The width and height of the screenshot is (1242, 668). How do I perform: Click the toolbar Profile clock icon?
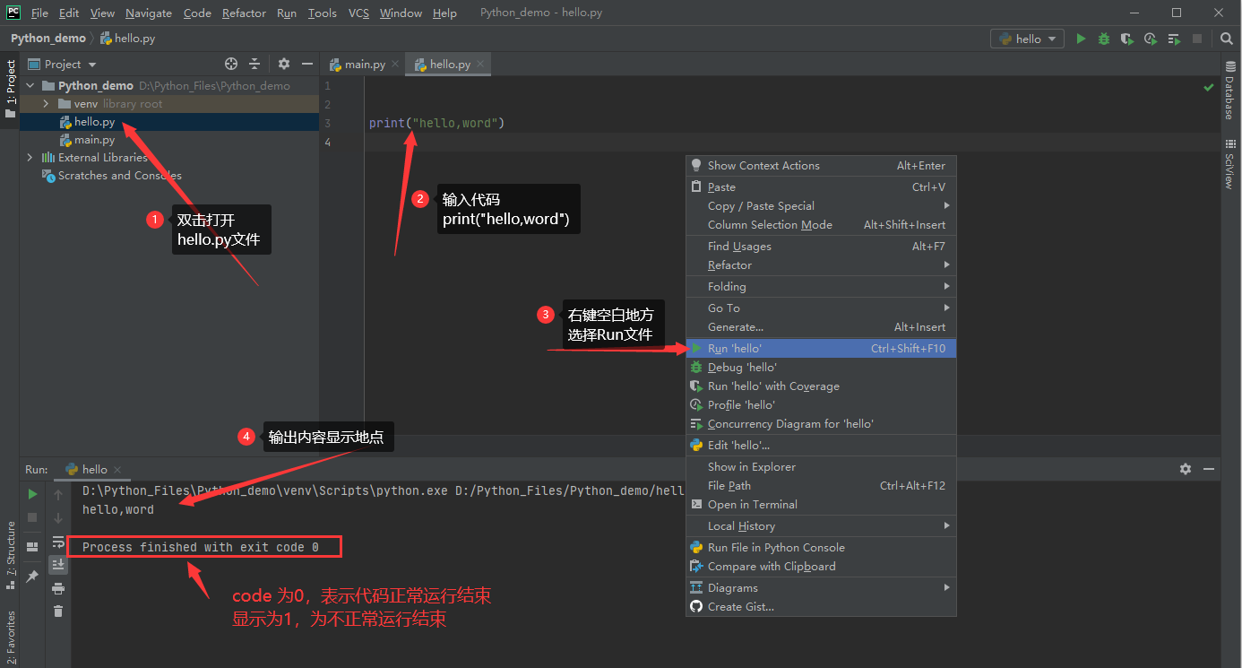coord(1151,39)
